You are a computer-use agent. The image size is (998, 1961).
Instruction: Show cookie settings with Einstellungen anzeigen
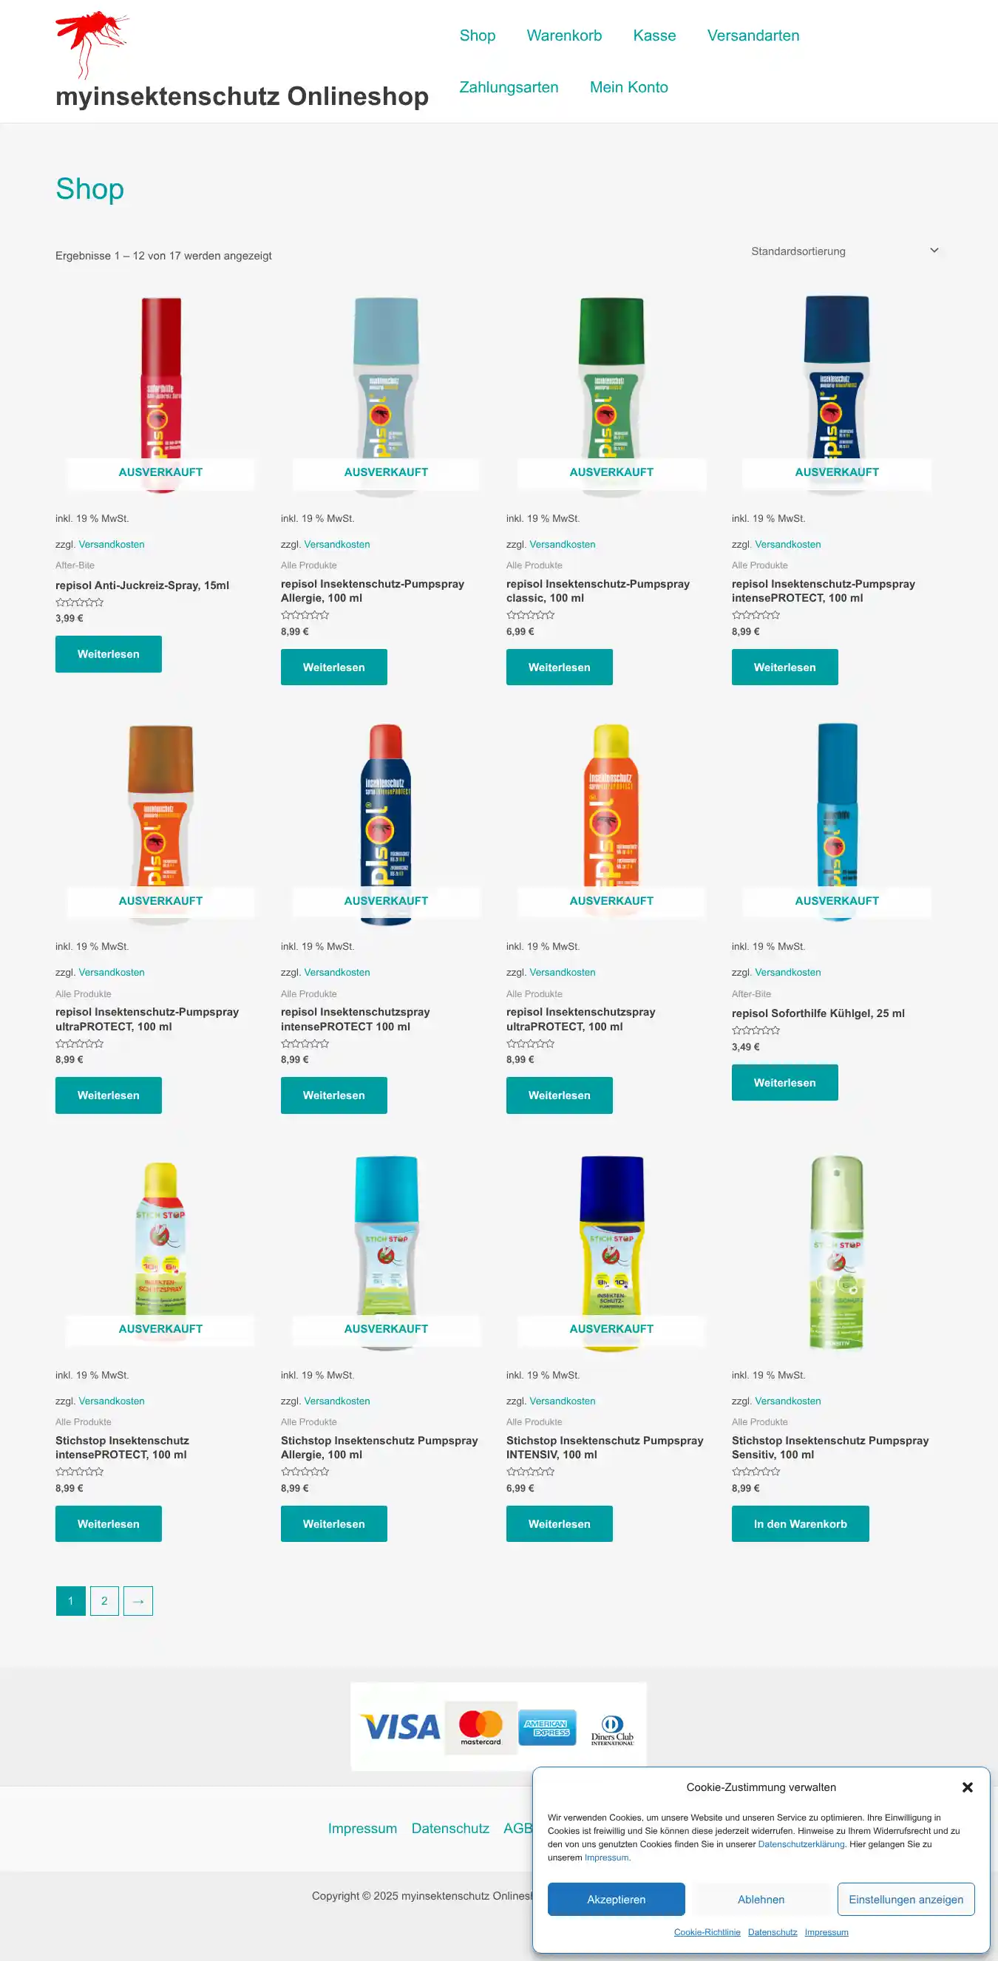point(906,1900)
